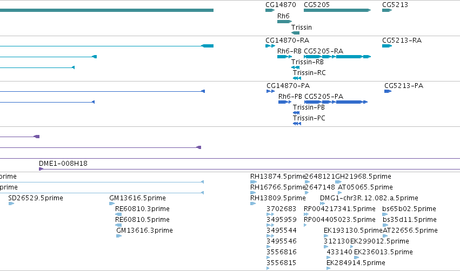This screenshot has width=460, height=271.
Task: Click EST EK236013.5prime
Action: [x=383, y=253]
